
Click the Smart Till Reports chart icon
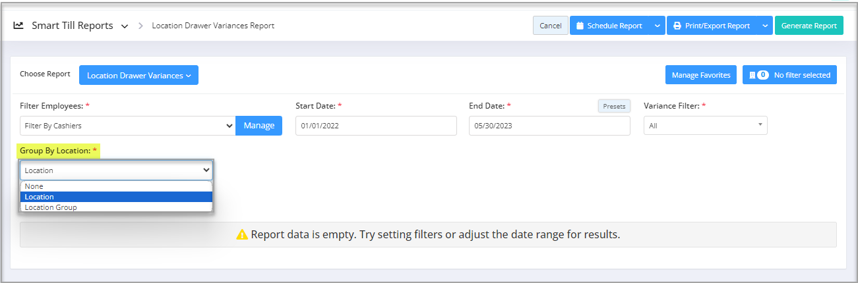18,26
